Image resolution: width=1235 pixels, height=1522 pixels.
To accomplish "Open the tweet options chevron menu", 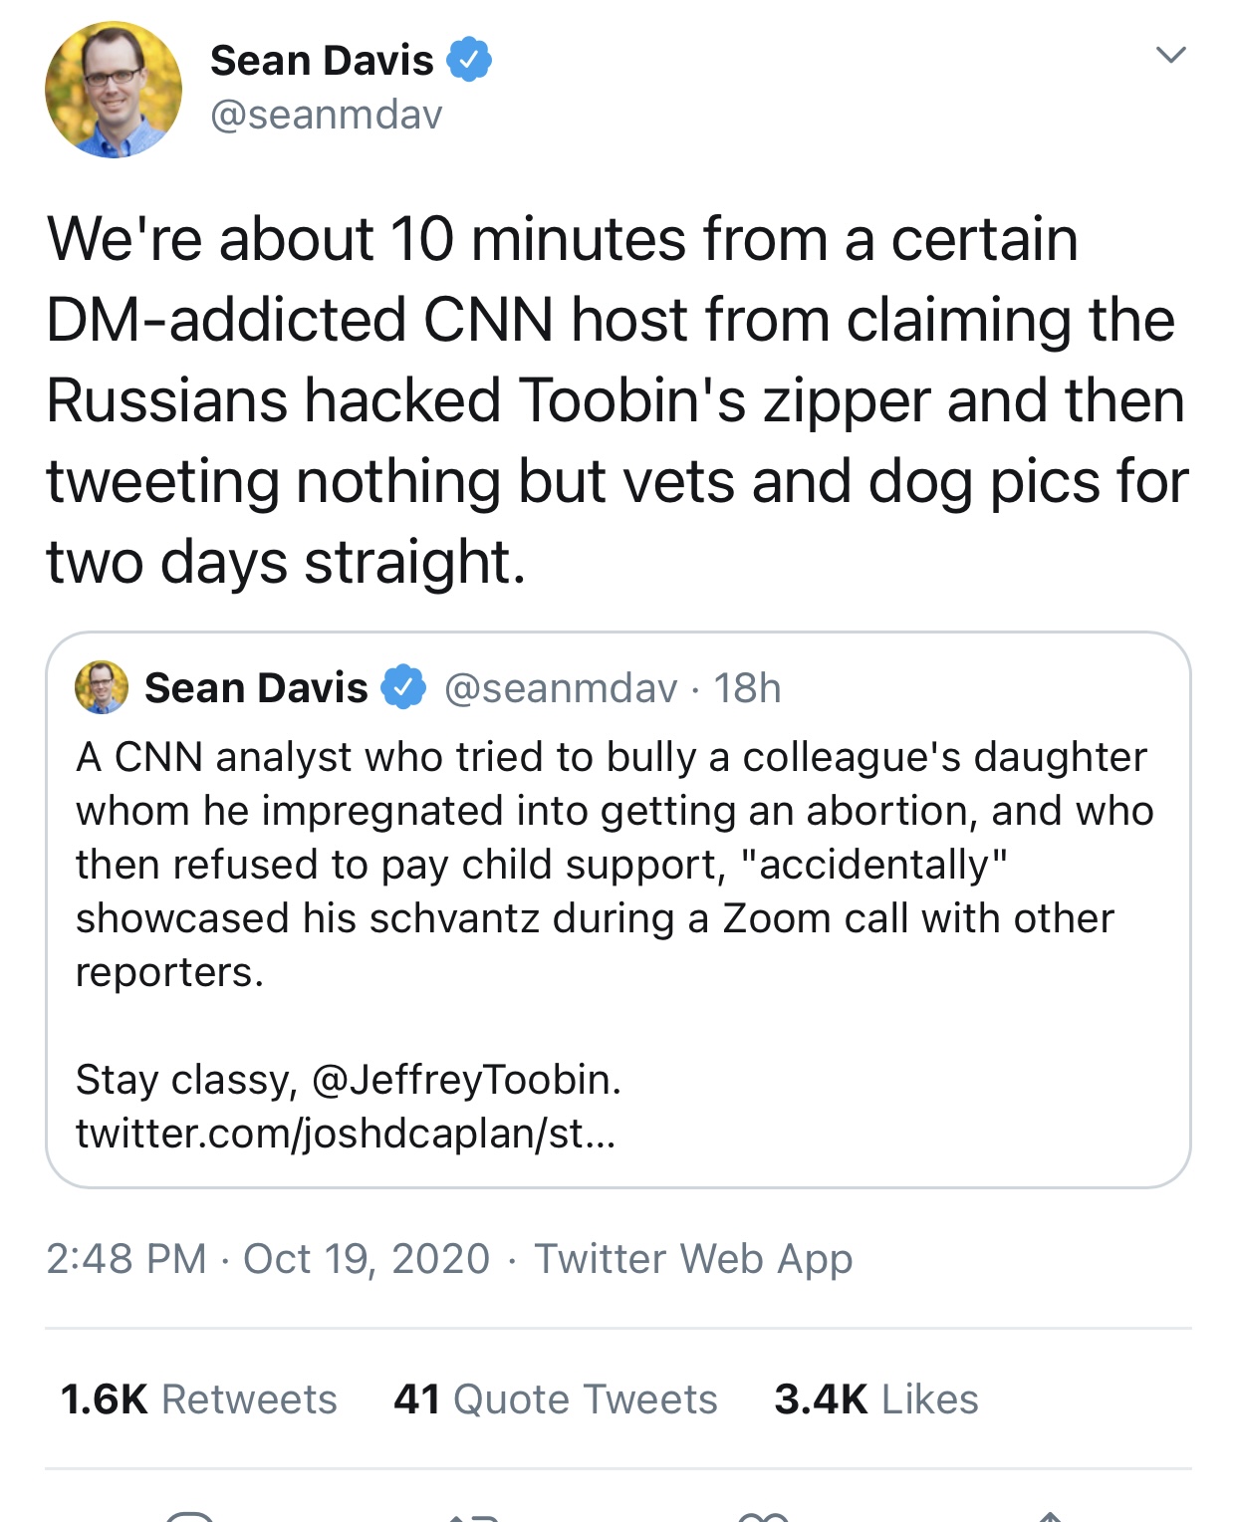I will (x=1171, y=55).
